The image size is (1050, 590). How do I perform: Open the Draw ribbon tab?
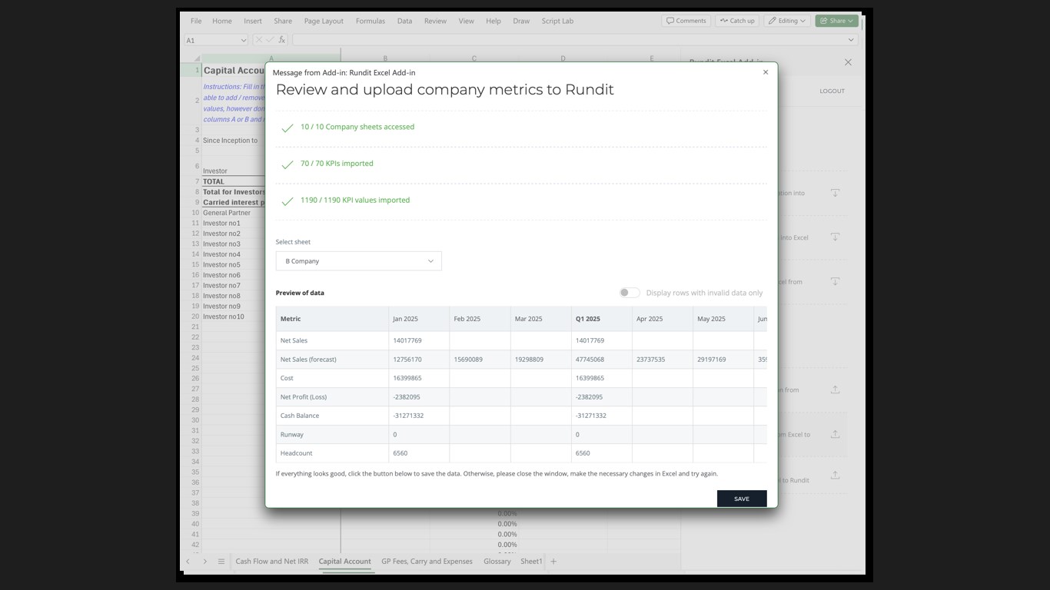(521, 21)
